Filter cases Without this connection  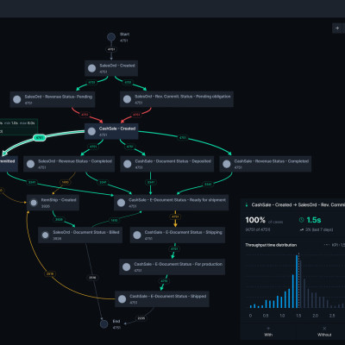324,331
